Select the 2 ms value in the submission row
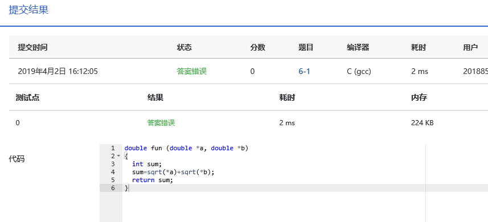 (420, 72)
